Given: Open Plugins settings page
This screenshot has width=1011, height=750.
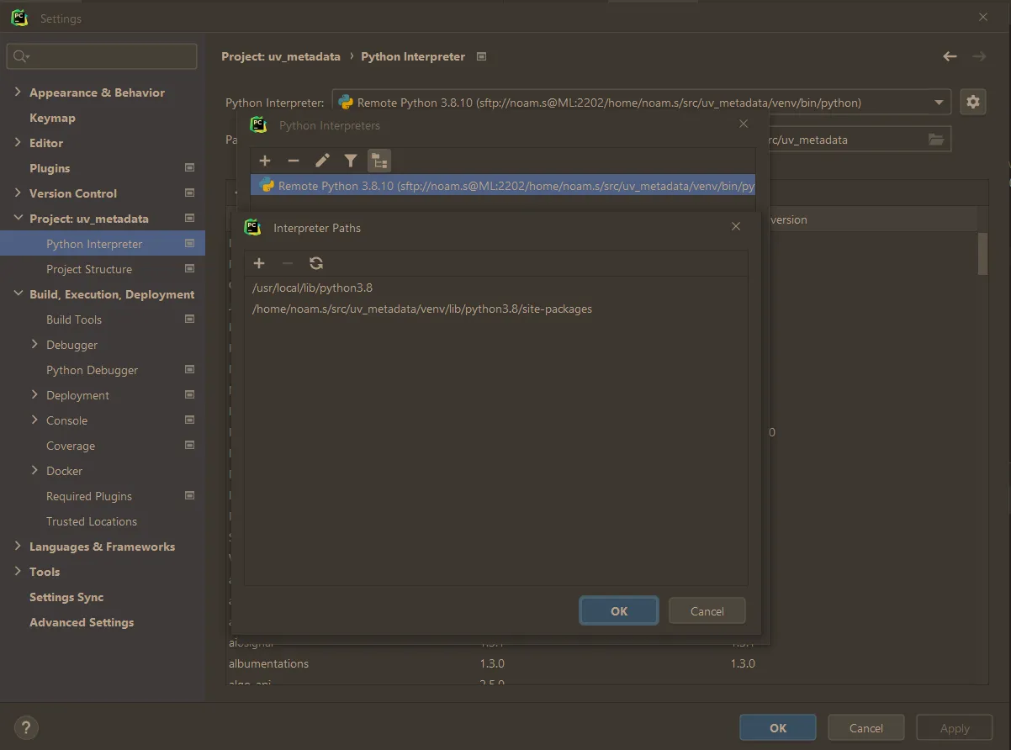Looking at the screenshot, I should point(50,168).
